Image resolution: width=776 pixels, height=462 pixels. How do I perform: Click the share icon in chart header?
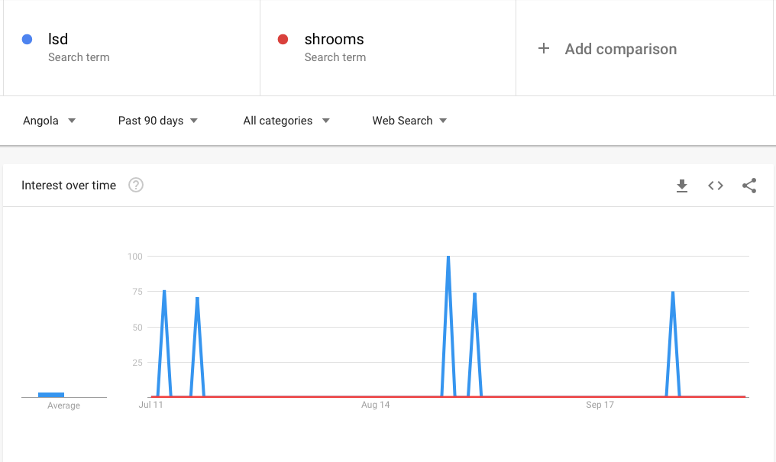click(749, 186)
